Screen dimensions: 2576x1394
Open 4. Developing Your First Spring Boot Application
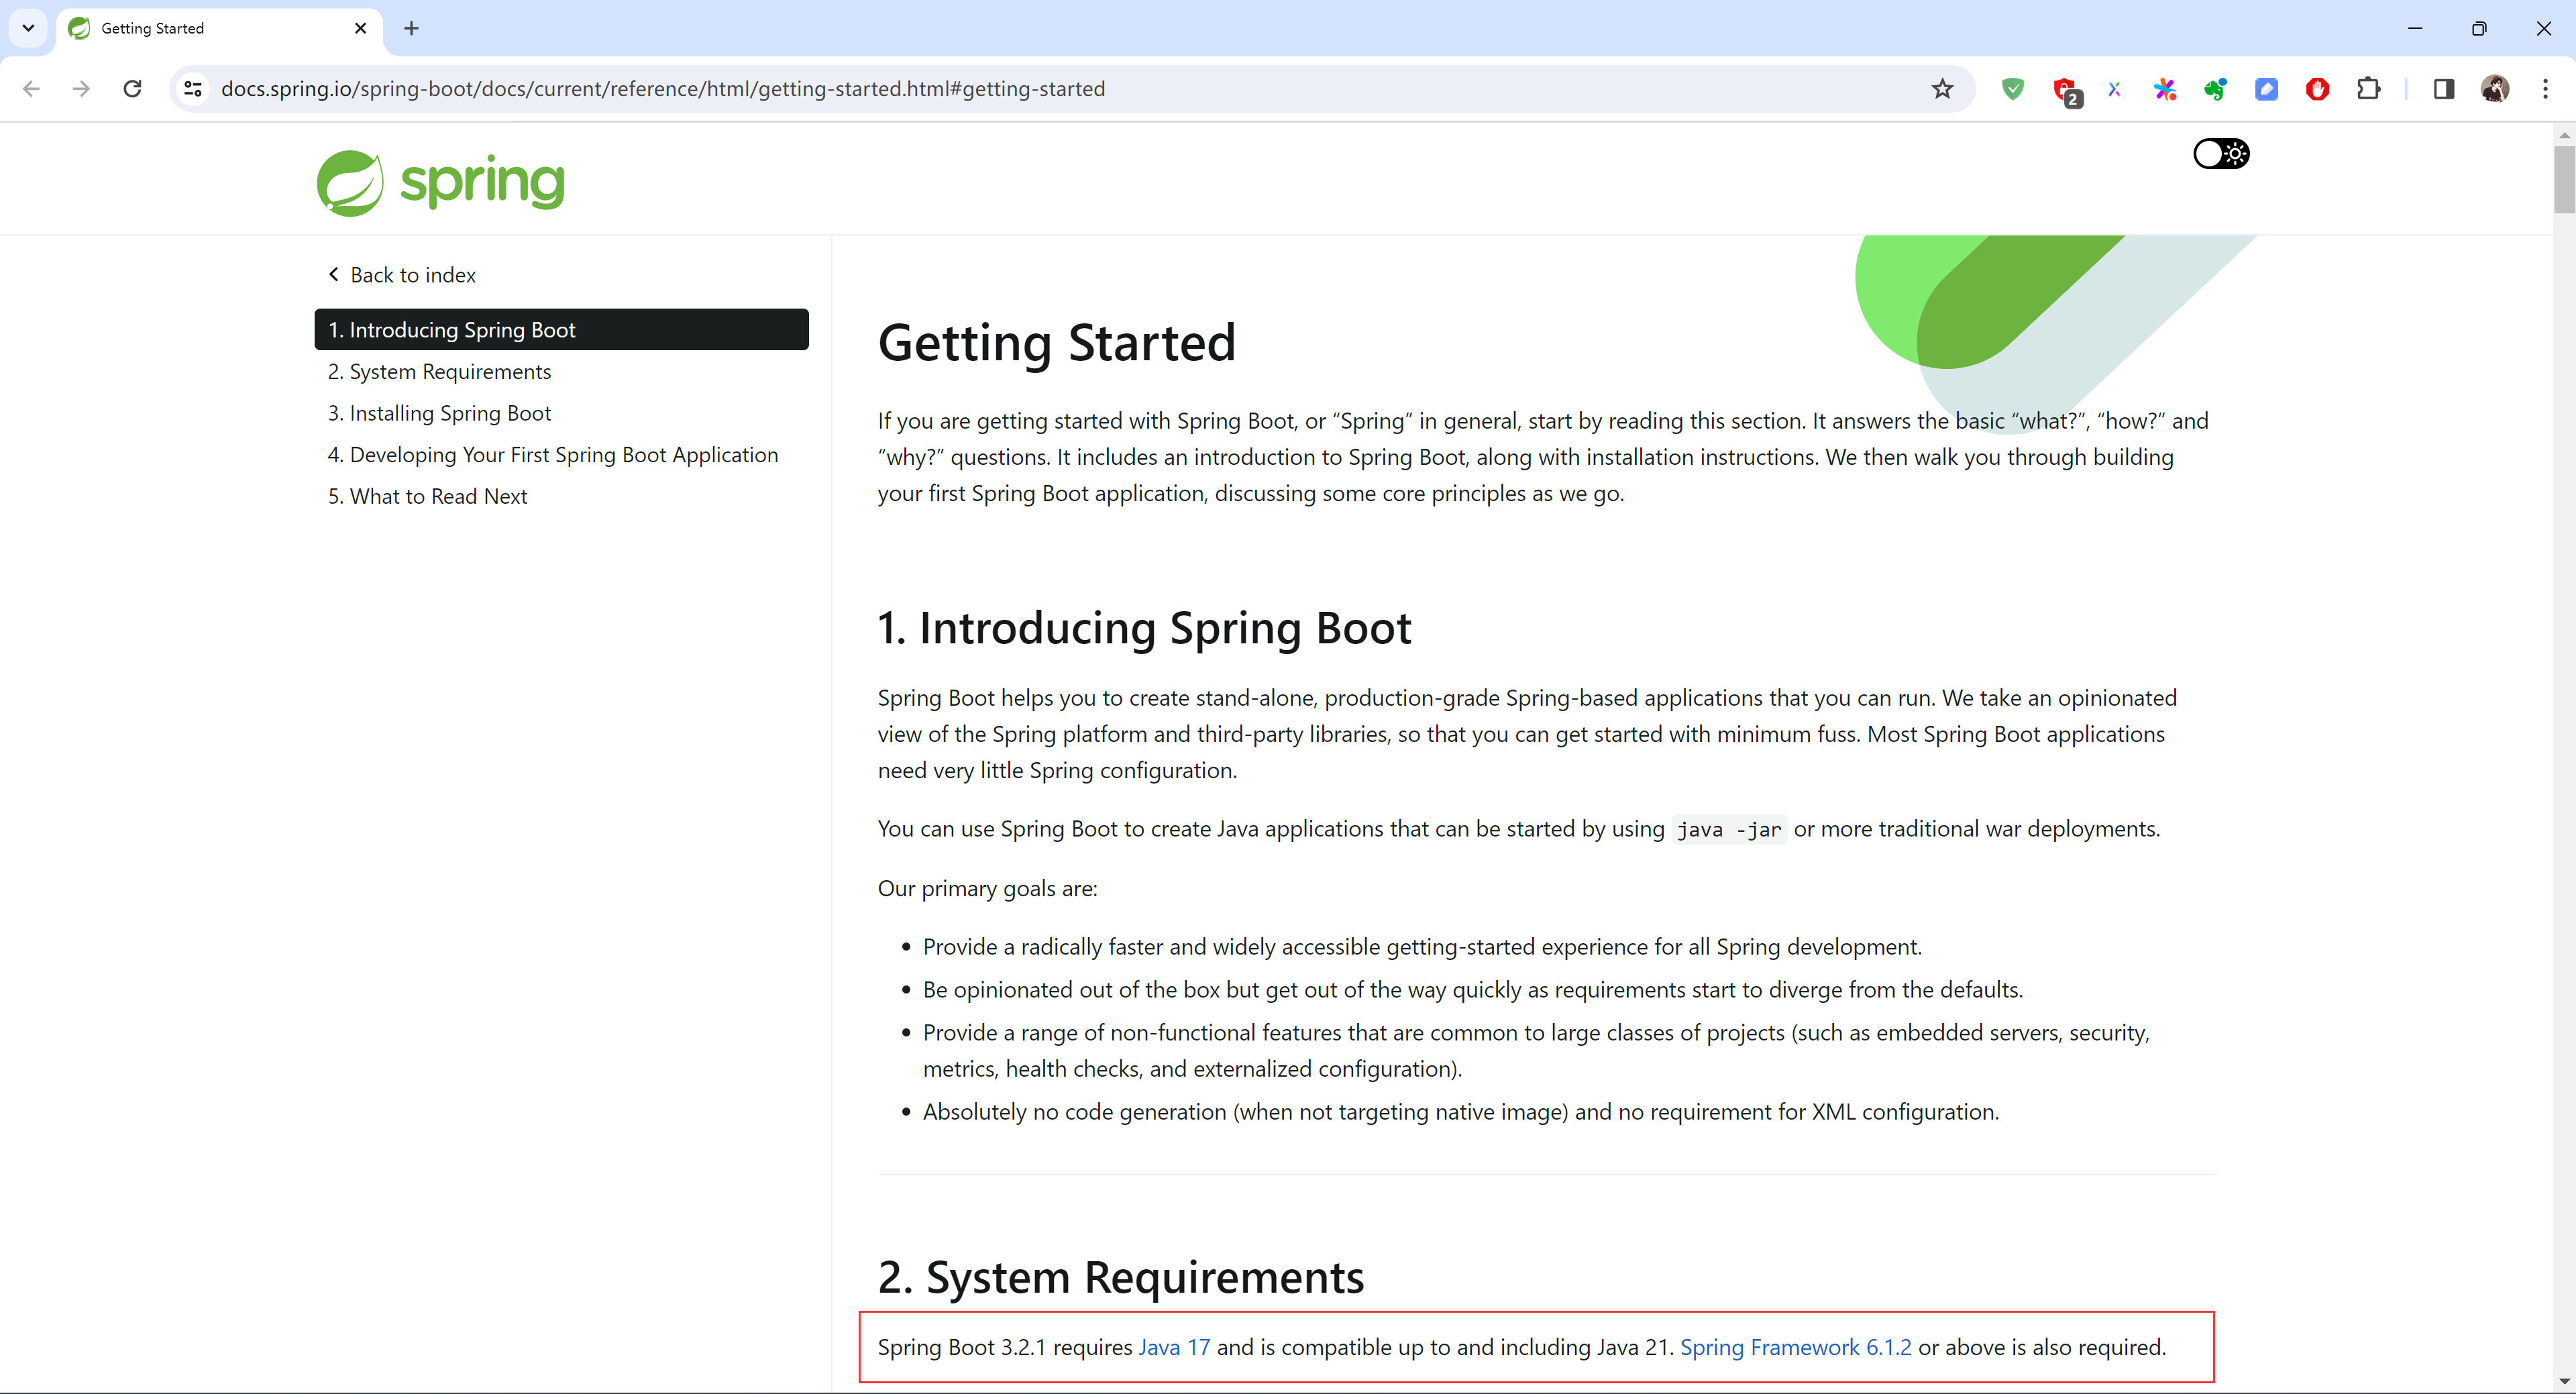click(x=552, y=455)
